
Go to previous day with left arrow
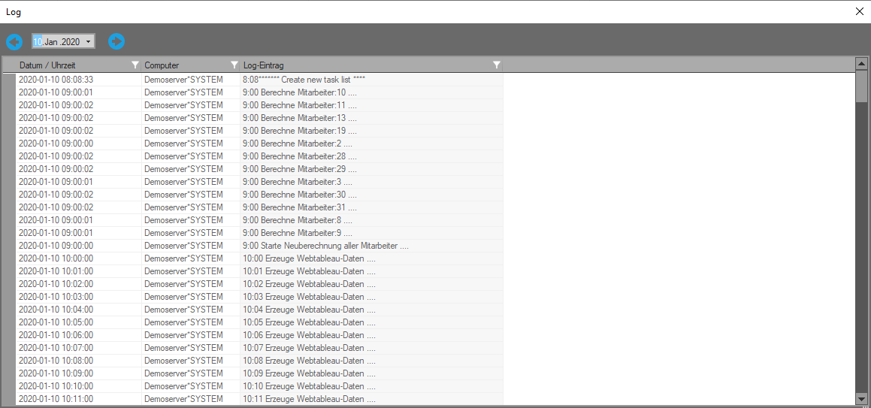[x=14, y=41]
